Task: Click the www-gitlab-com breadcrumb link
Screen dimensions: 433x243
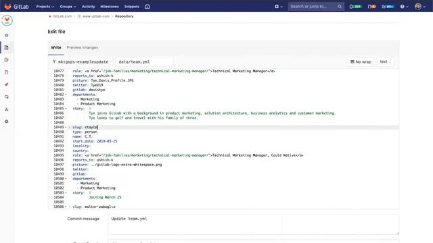Action: [96, 16]
